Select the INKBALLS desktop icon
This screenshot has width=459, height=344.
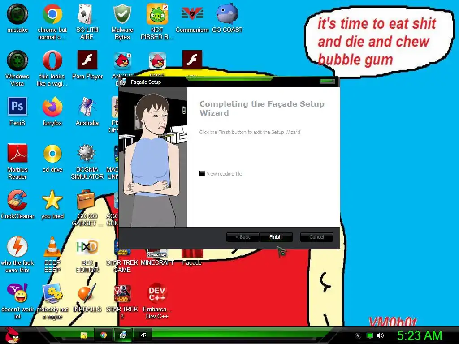pyautogui.click(x=87, y=298)
